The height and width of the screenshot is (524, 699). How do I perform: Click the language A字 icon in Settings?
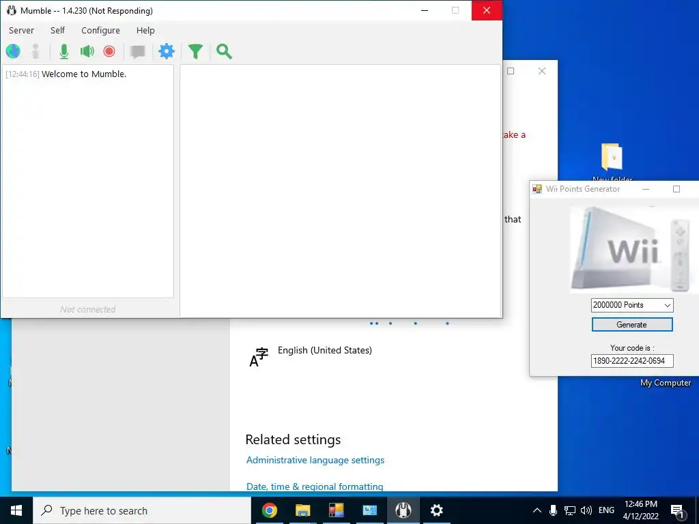(259, 357)
